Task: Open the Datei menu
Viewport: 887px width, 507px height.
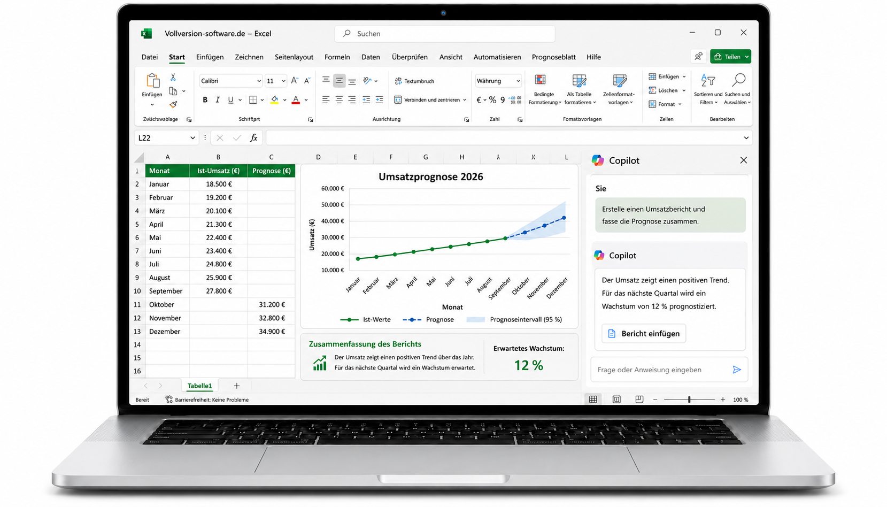Action: tap(150, 57)
